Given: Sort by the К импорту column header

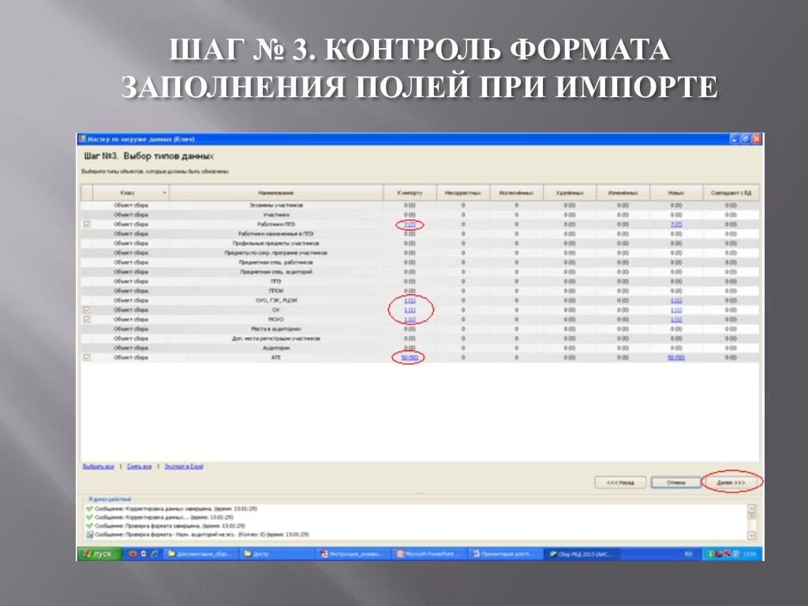Looking at the screenshot, I should pyautogui.click(x=410, y=193).
